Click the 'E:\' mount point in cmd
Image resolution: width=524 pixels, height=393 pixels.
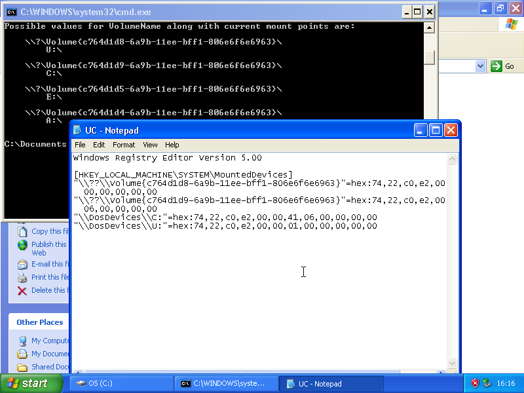tap(54, 97)
